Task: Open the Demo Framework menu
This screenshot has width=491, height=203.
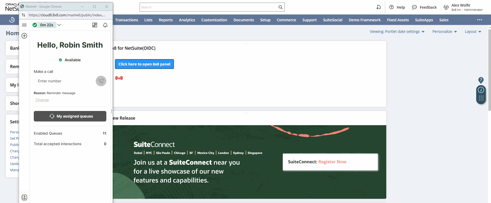Action: coord(365,20)
